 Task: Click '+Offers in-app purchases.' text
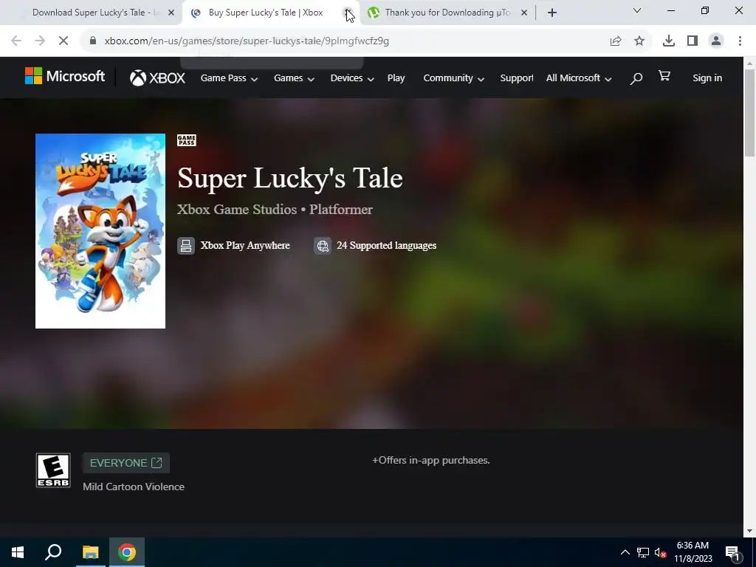coord(430,461)
